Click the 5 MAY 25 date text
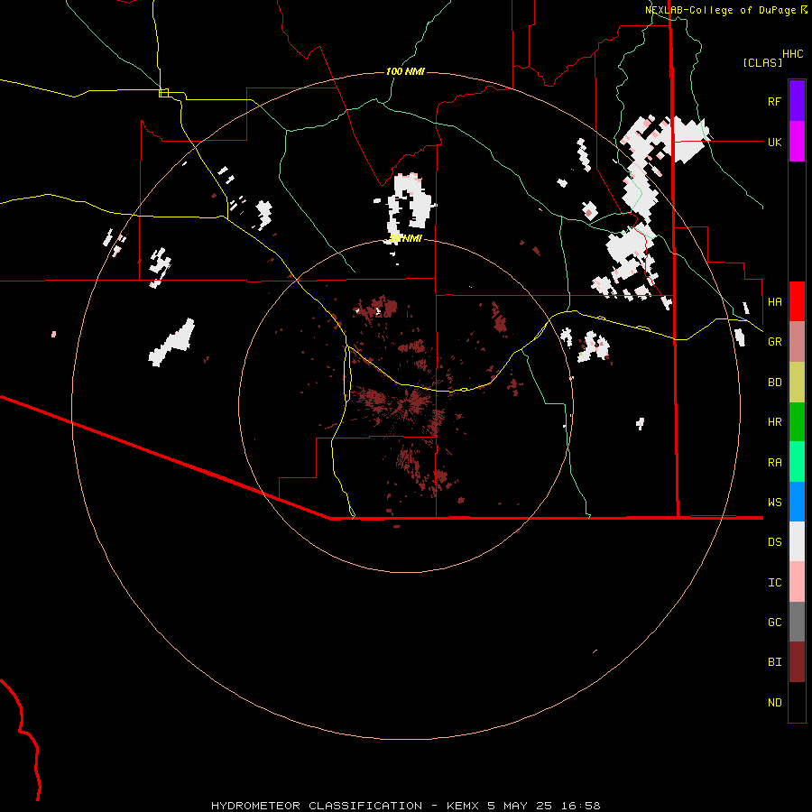Image resolution: width=812 pixels, height=812 pixels. (x=520, y=806)
